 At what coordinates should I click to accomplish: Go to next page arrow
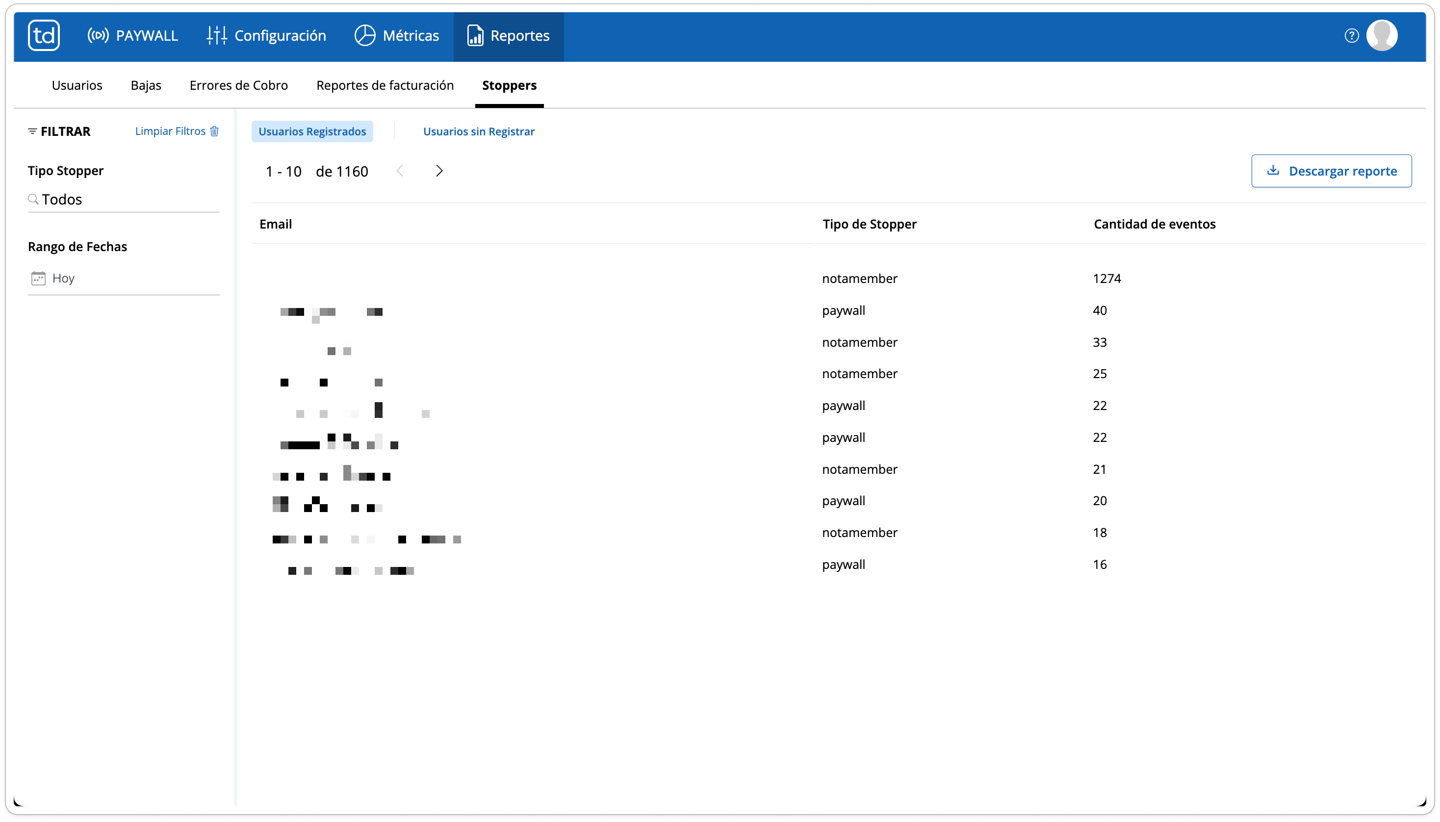tap(439, 171)
